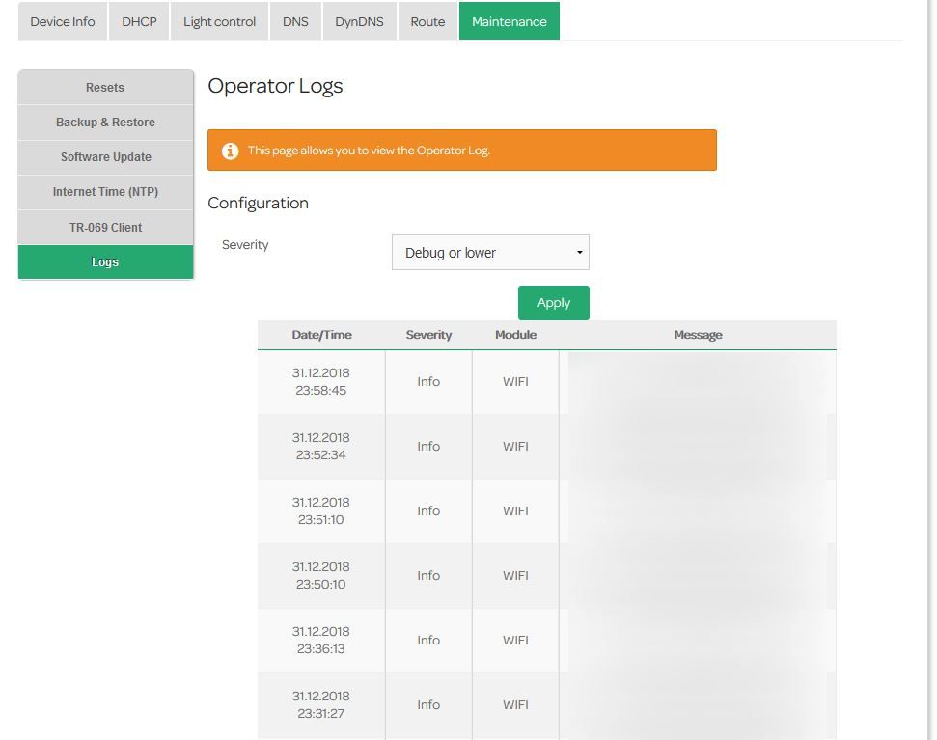This screenshot has height=740, width=937.
Task: Go to the Light control tab
Action: point(219,21)
